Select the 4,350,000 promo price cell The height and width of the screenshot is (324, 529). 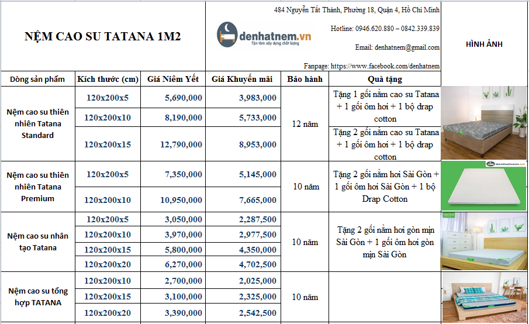243,250
